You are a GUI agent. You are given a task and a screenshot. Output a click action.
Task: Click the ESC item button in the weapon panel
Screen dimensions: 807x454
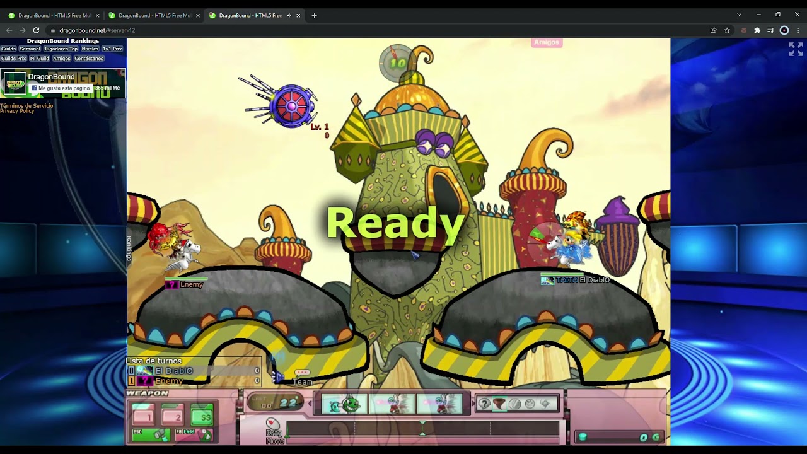pyautogui.click(x=150, y=434)
